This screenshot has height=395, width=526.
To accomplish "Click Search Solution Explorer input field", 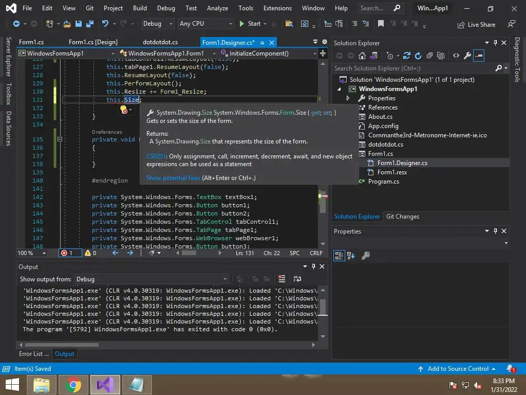I will [415, 68].
